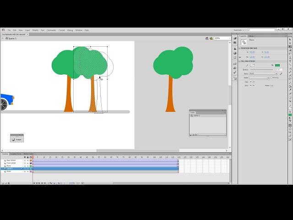The height and width of the screenshot is (220, 293).
Task: Toggle show or hide all layers eye
Action: 25,157
